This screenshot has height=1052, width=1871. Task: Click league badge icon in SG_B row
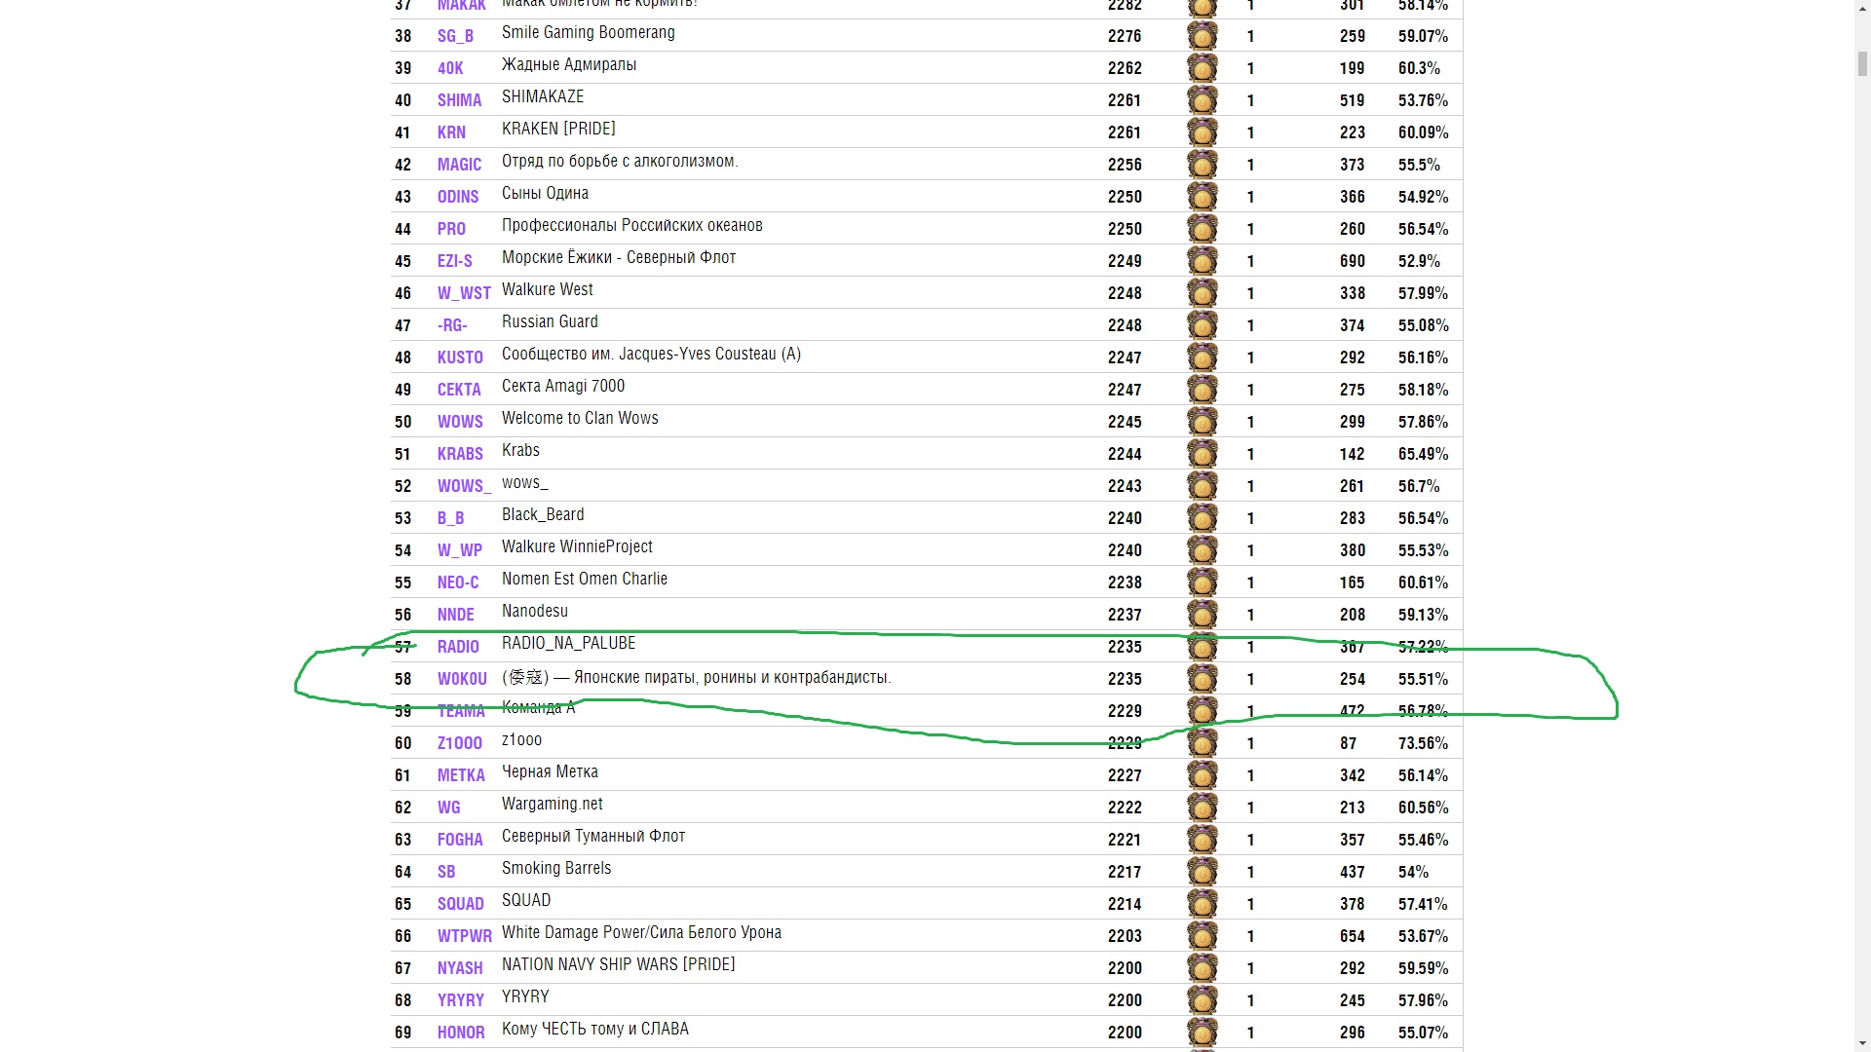pyautogui.click(x=1203, y=36)
